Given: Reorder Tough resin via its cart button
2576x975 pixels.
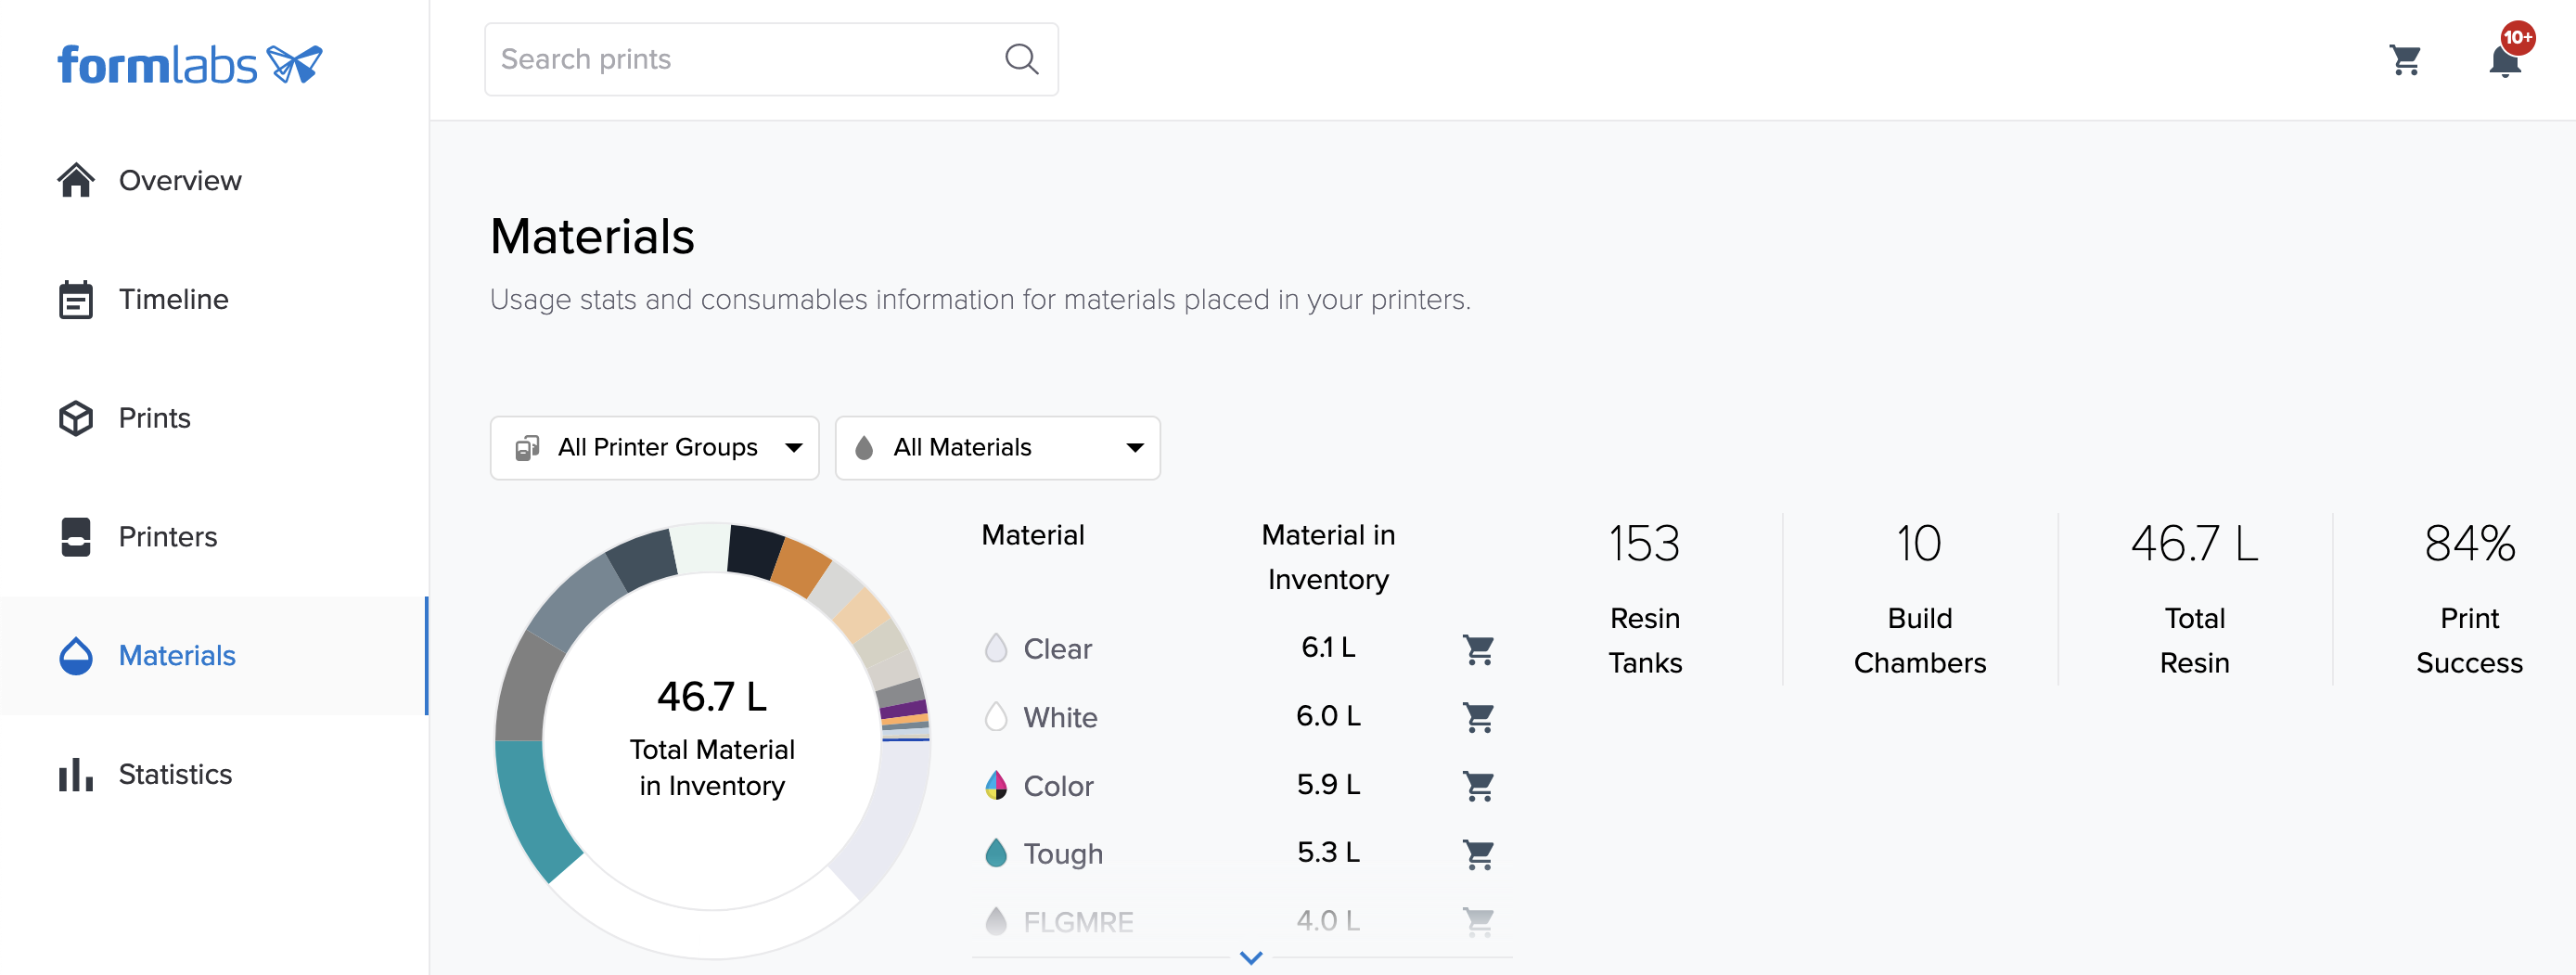Looking at the screenshot, I should [x=1479, y=854].
